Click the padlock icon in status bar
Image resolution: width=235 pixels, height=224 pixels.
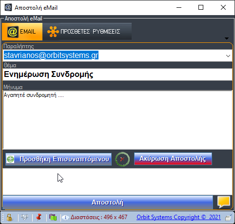pos(10,217)
